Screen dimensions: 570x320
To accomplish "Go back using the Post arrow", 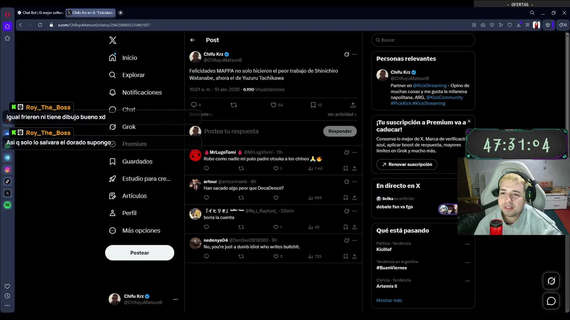I will click(192, 40).
